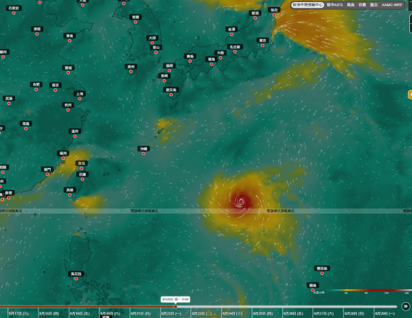Viewport: 412px width, 318px height.
Task: Switch to the AAMC-WRF model tab
Action: [x=392, y=5]
